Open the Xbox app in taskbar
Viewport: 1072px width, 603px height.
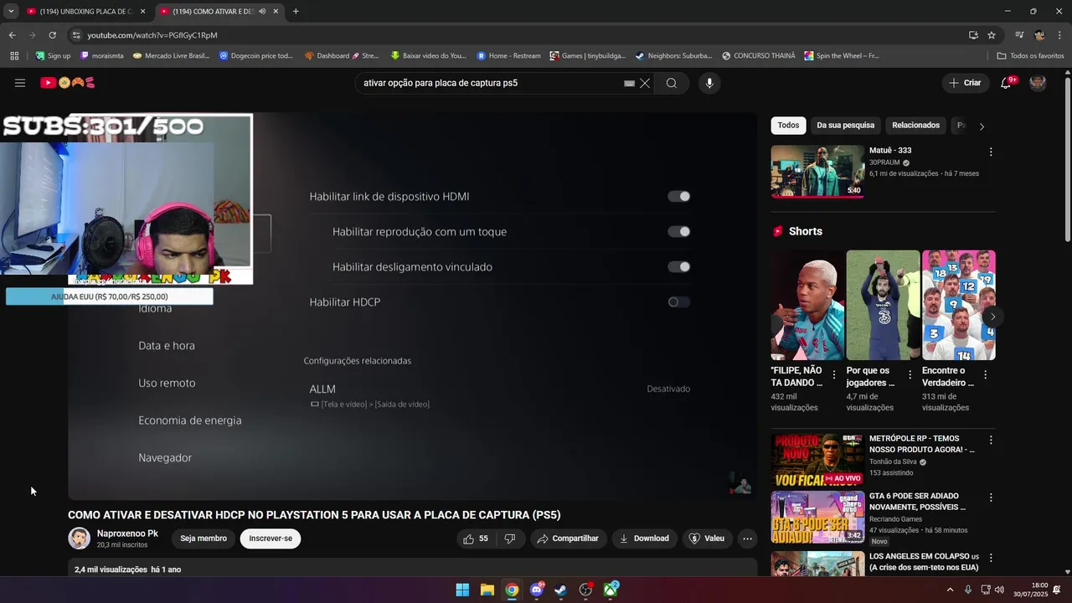[x=611, y=590]
